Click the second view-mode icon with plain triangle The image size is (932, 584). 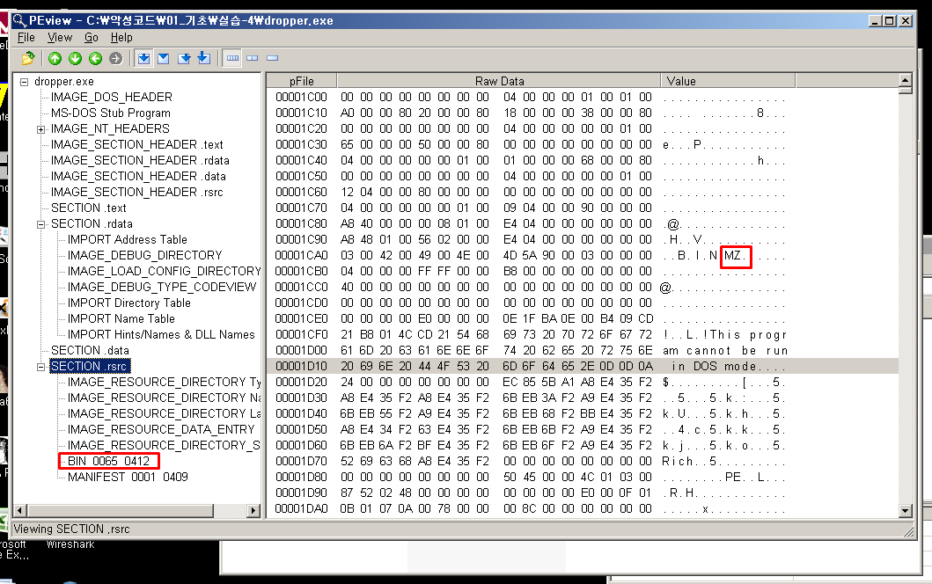coord(164,58)
